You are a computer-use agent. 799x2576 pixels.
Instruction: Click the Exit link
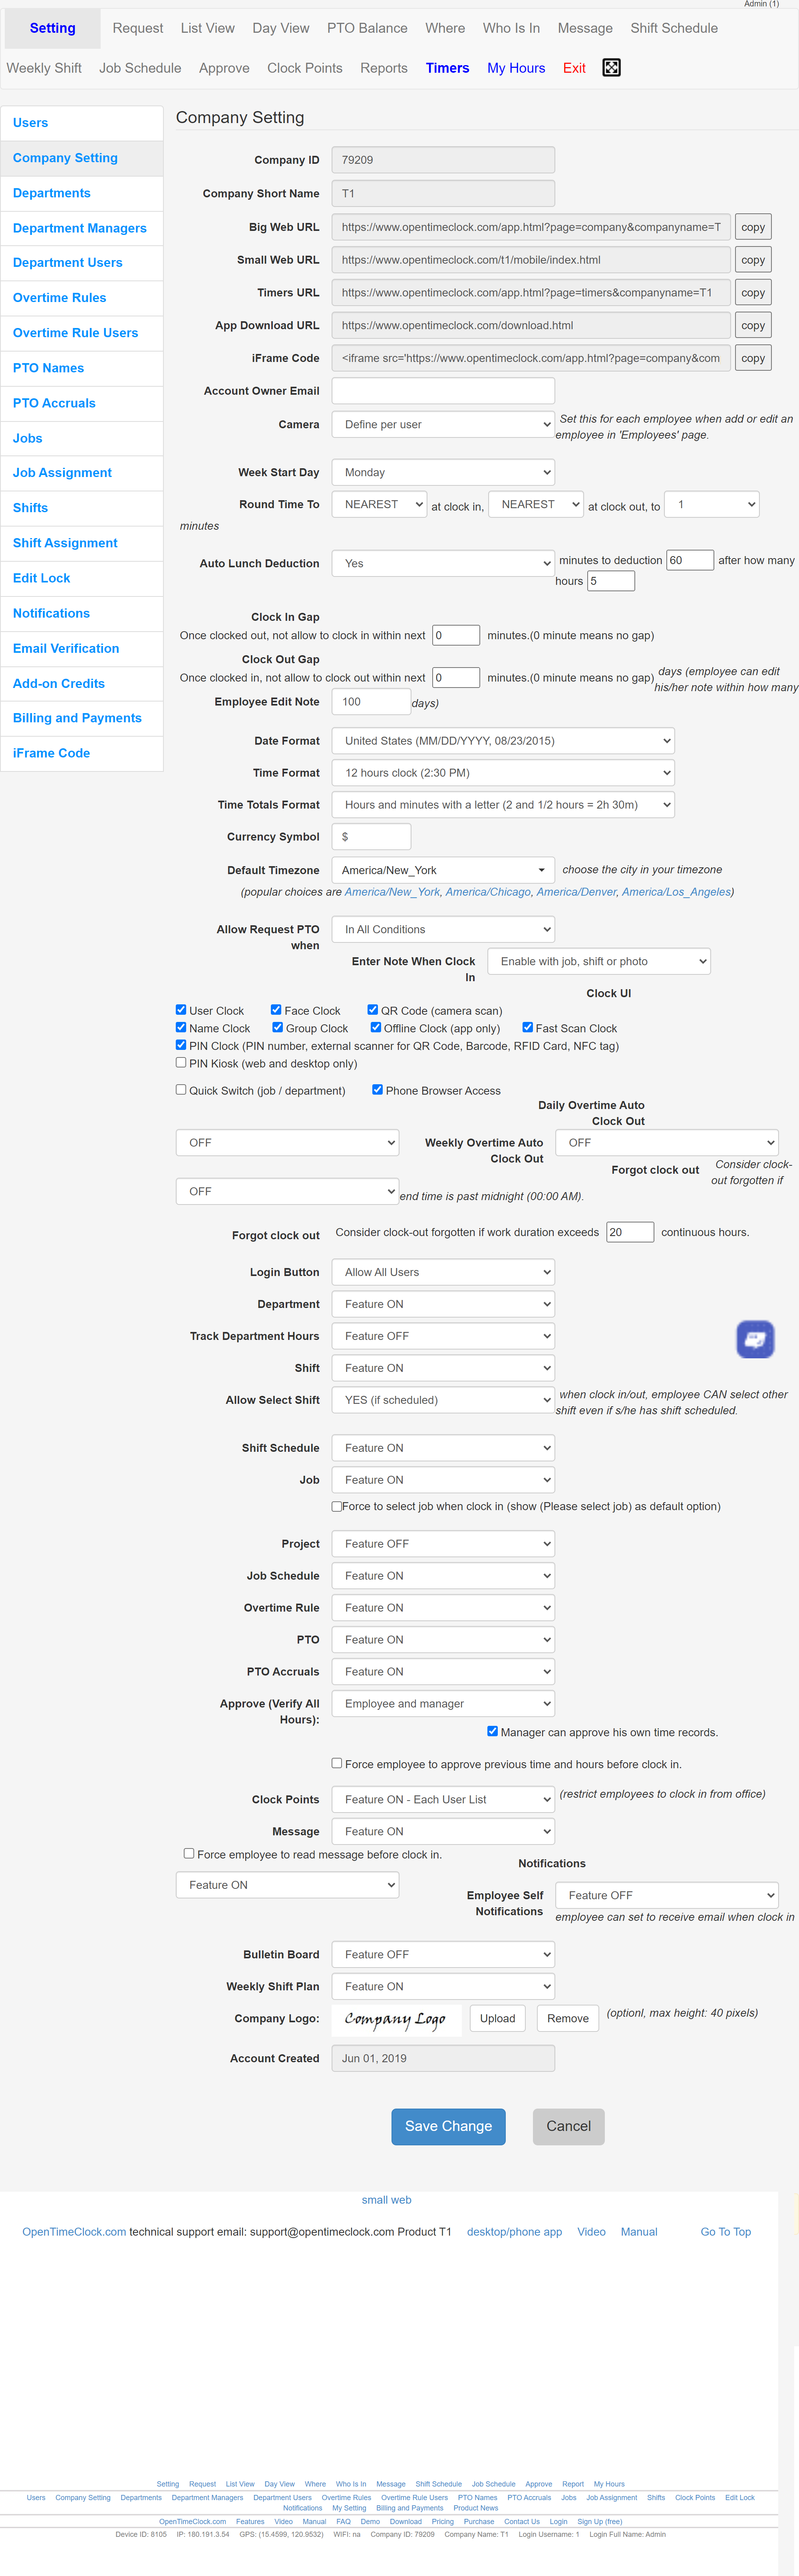pos(574,68)
